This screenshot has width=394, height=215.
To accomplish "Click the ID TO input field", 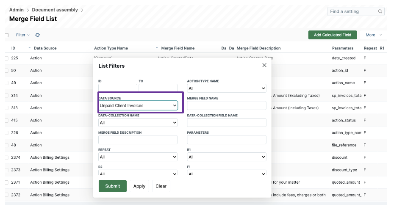I will [158, 88].
